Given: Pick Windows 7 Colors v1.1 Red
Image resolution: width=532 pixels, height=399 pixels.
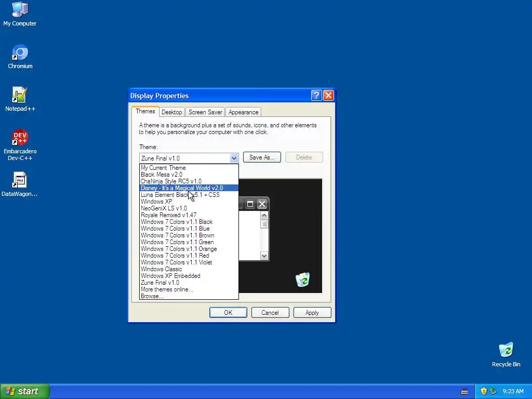Looking at the screenshot, I should [189, 256].
